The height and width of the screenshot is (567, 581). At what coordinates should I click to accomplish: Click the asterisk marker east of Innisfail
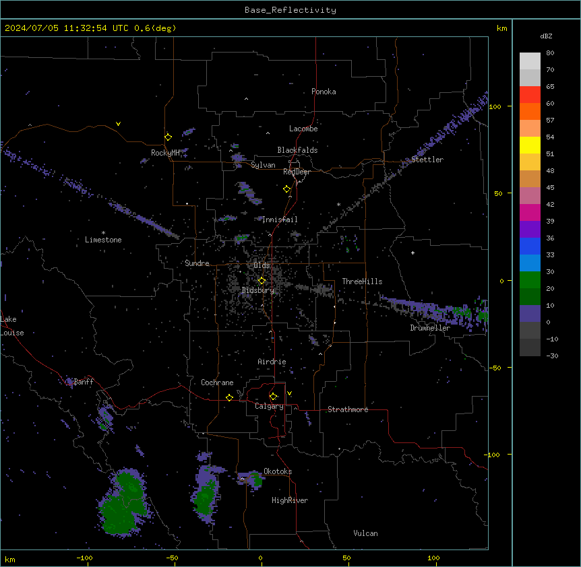click(x=338, y=204)
